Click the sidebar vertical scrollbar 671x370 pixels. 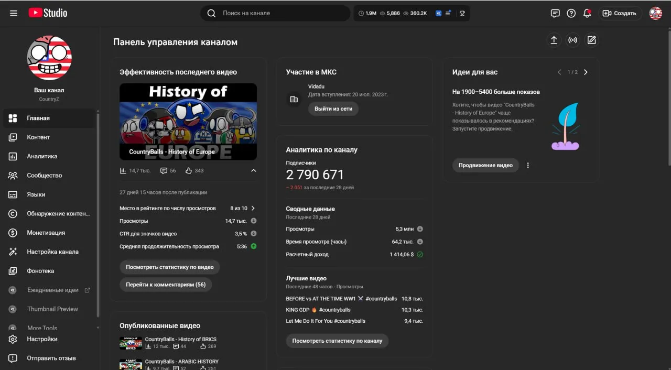point(98,215)
